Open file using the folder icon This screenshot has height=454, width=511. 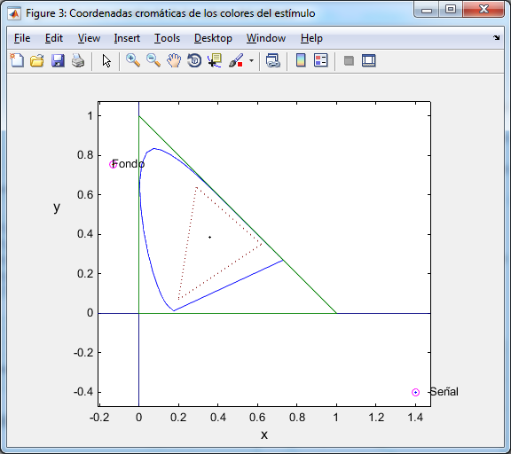pos(37,60)
